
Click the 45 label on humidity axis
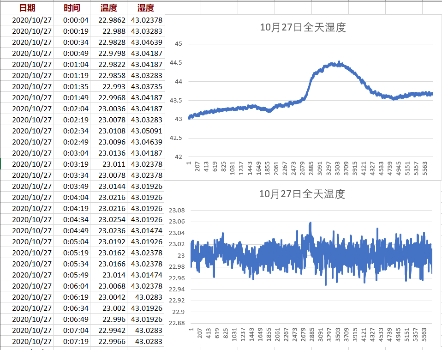pyautogui.click(x=179, y=44)
